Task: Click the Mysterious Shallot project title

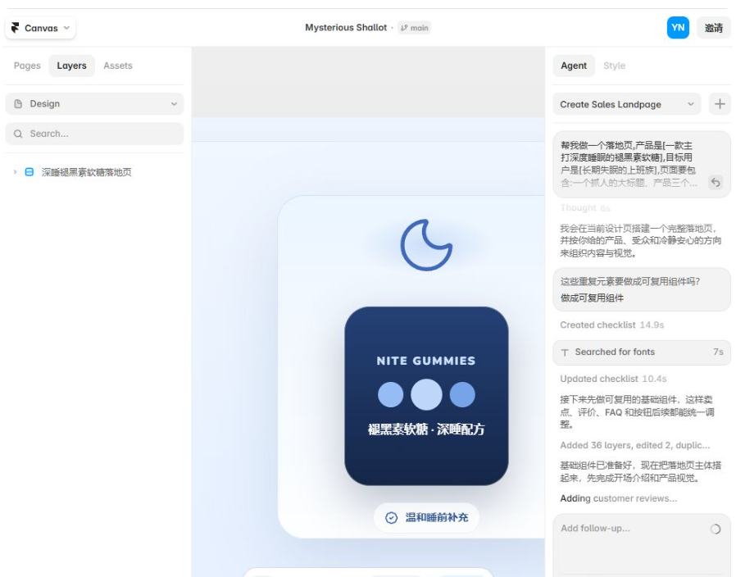Action: coord(346,28)
